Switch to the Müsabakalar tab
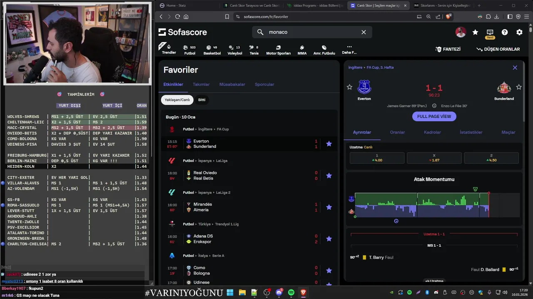Screen dimensions: 533x299 (232, 84)
